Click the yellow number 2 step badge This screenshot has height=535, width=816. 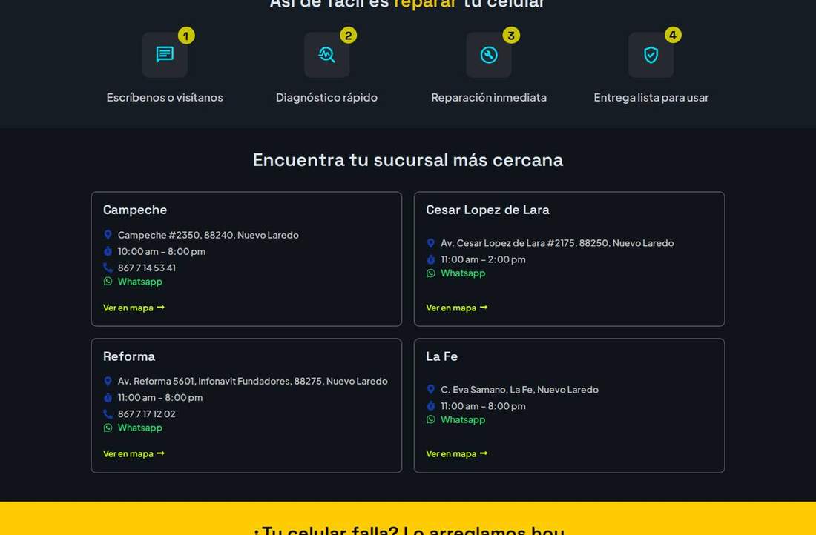point(348,36)
